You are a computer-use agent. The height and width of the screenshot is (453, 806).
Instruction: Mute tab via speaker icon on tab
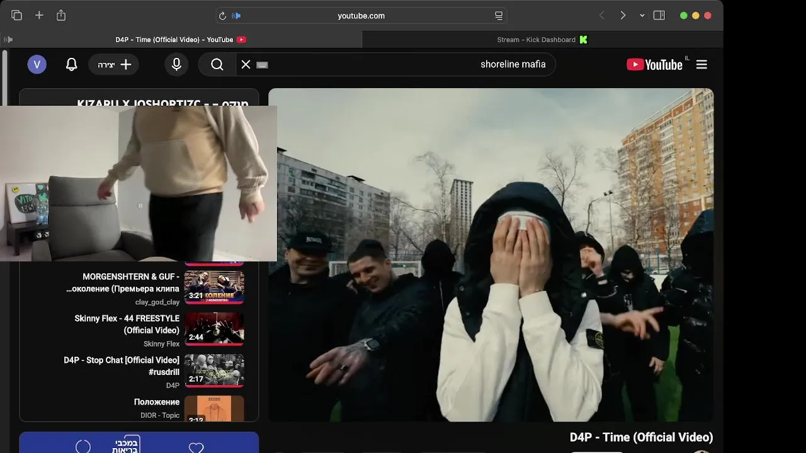pos(8,40)
